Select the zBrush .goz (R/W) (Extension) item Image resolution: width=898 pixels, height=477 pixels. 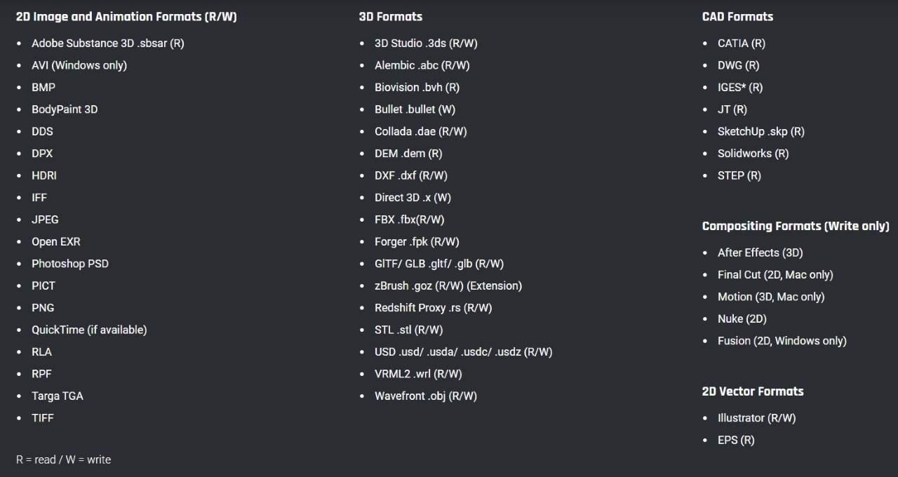click(448, 285)
